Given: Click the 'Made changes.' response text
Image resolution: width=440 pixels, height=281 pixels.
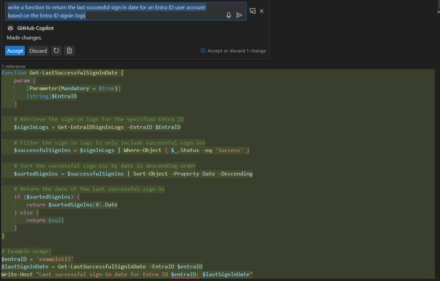Looking at the screenshot, I should [x=24, y=38].
